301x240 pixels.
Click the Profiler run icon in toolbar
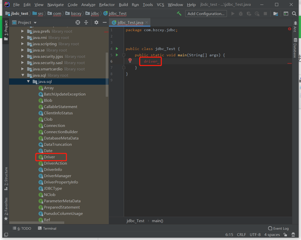pos(257,14)
